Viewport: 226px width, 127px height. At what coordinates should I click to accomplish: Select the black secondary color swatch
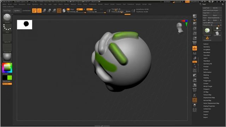tap(5, 78)
